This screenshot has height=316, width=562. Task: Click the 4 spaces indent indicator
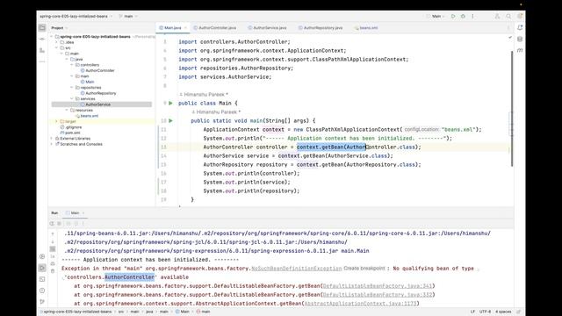503,312
